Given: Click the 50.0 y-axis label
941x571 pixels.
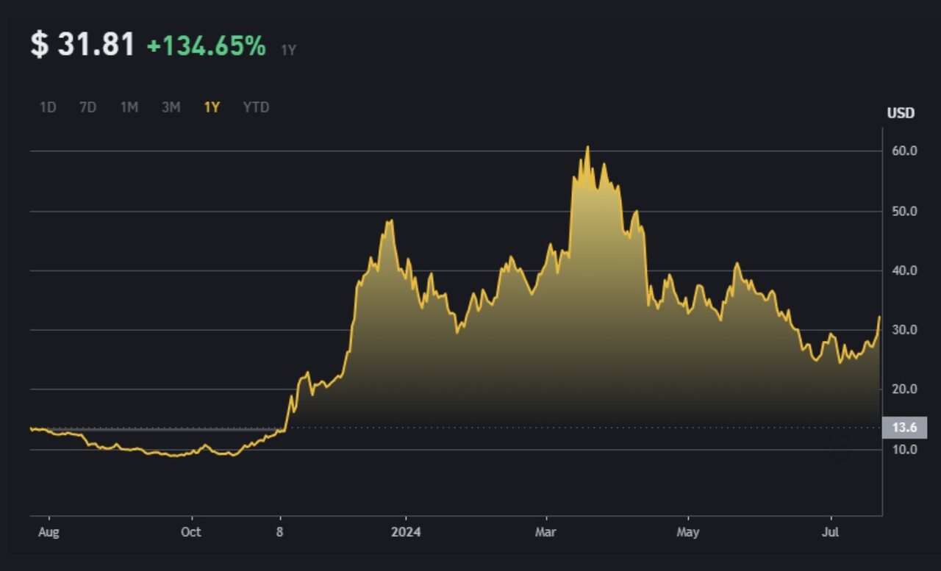Looking at the screenshot, I should 904,211.
